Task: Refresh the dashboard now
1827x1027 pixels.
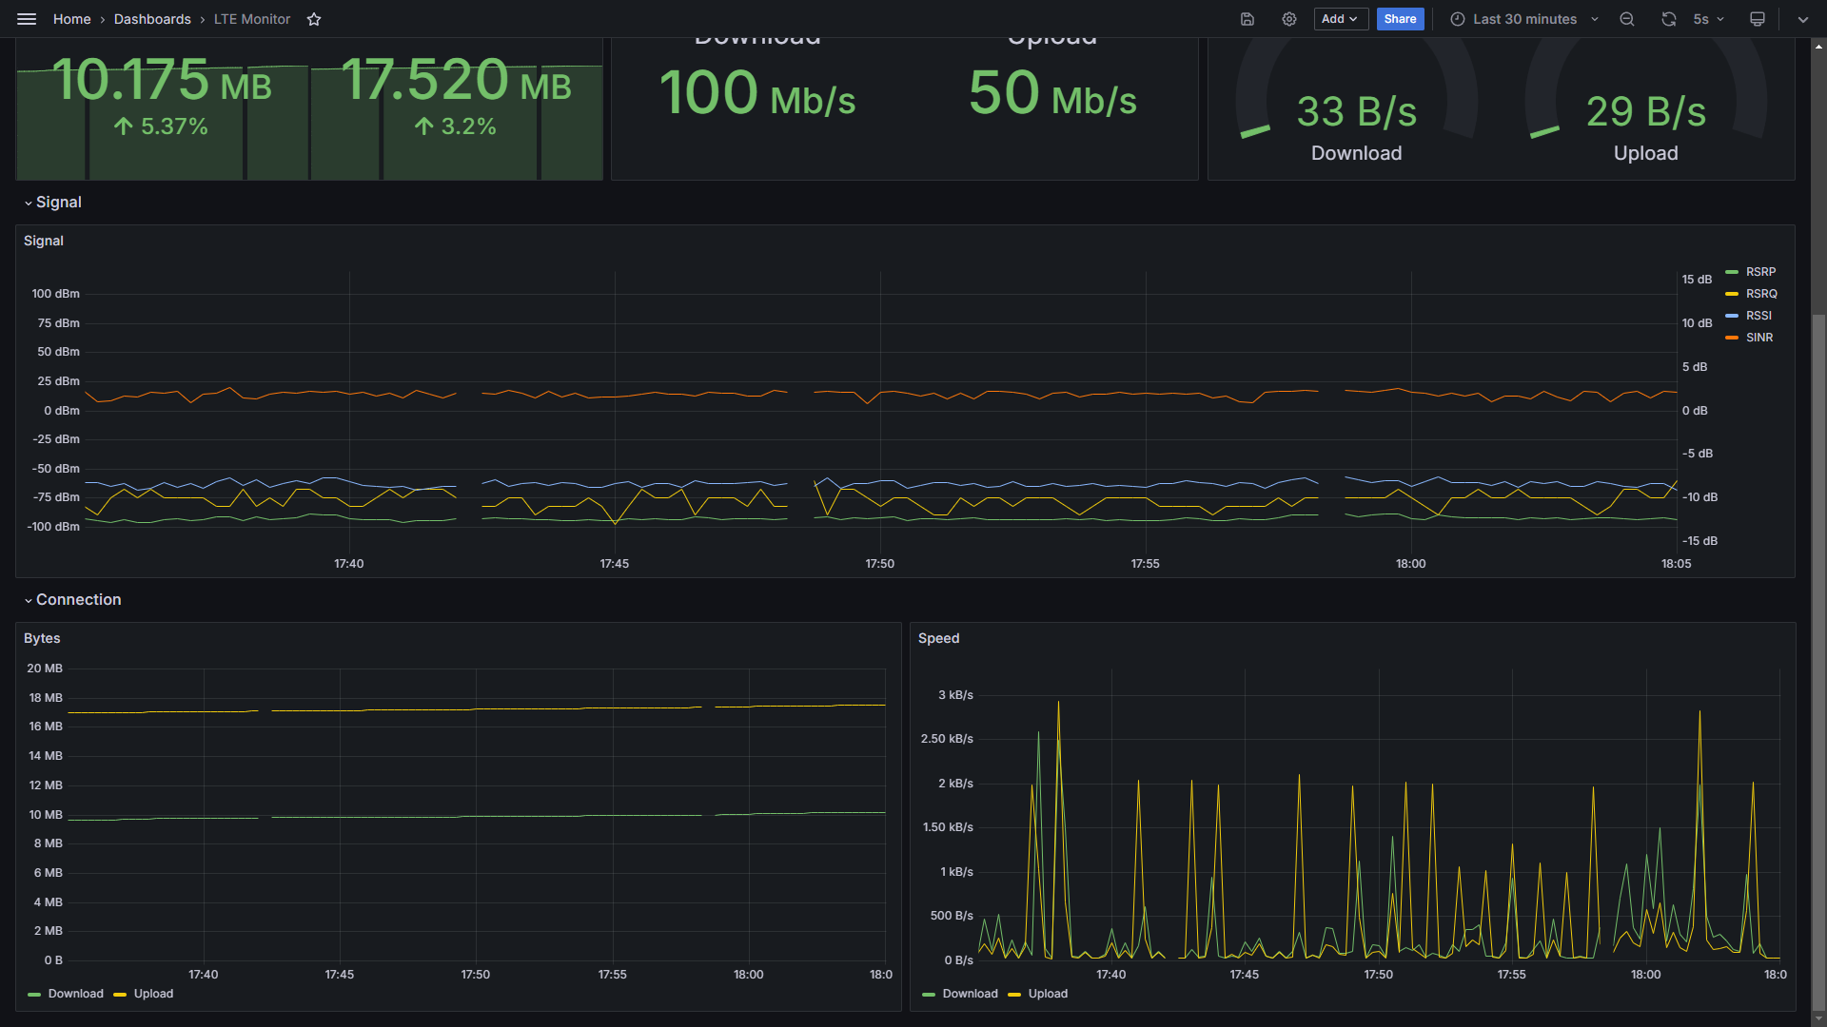Action: pyautogui.click(x=1669, y=19)
